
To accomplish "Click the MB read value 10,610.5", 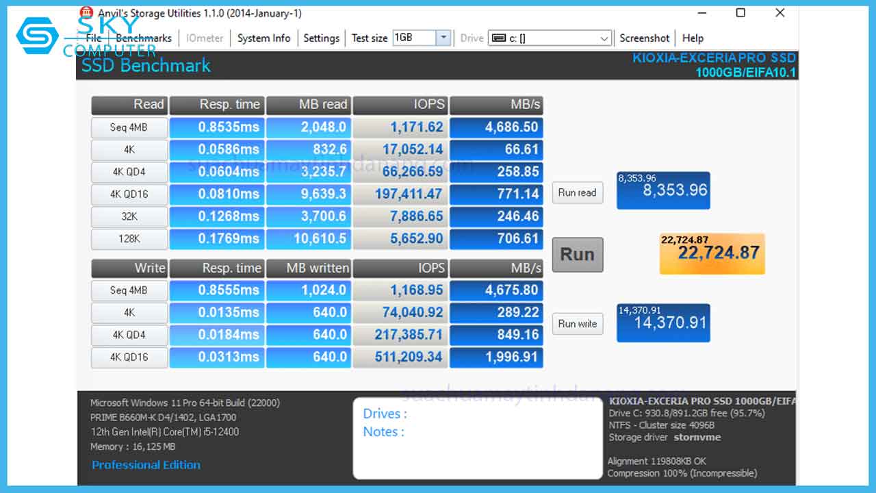I will click(309, 239).
